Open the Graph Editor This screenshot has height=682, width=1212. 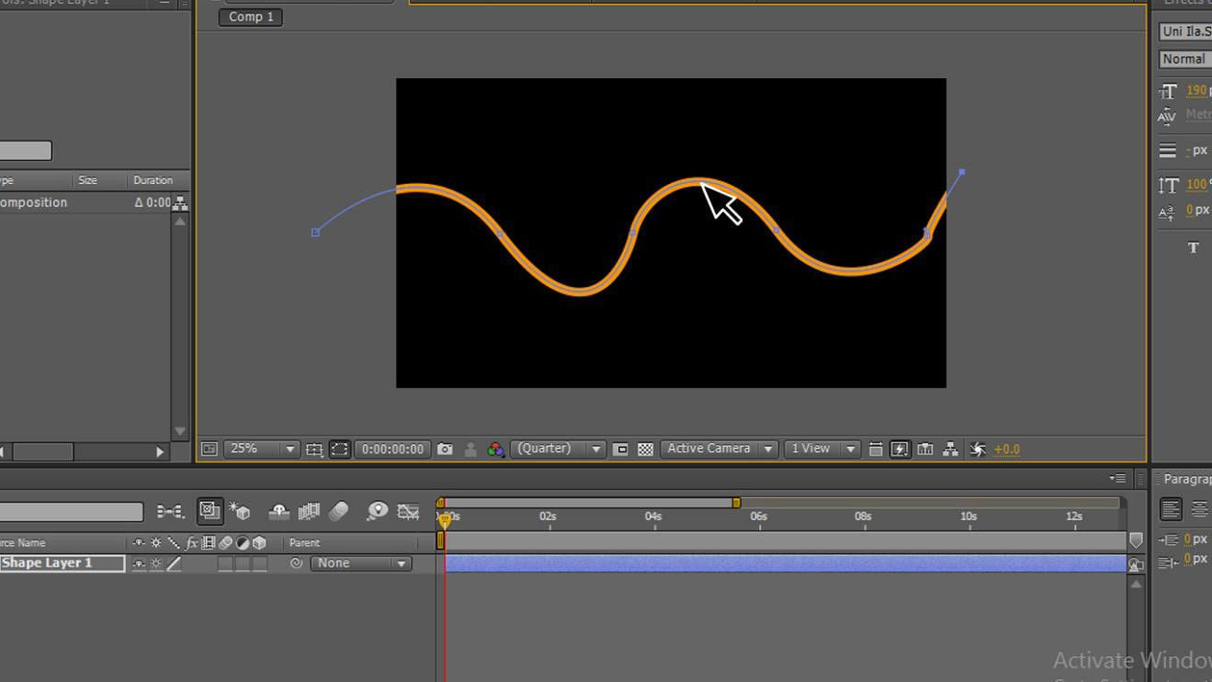click(408, 511)
